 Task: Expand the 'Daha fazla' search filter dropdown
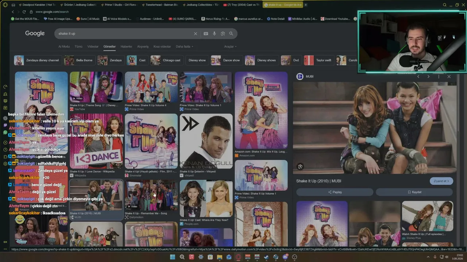[184, 47]
